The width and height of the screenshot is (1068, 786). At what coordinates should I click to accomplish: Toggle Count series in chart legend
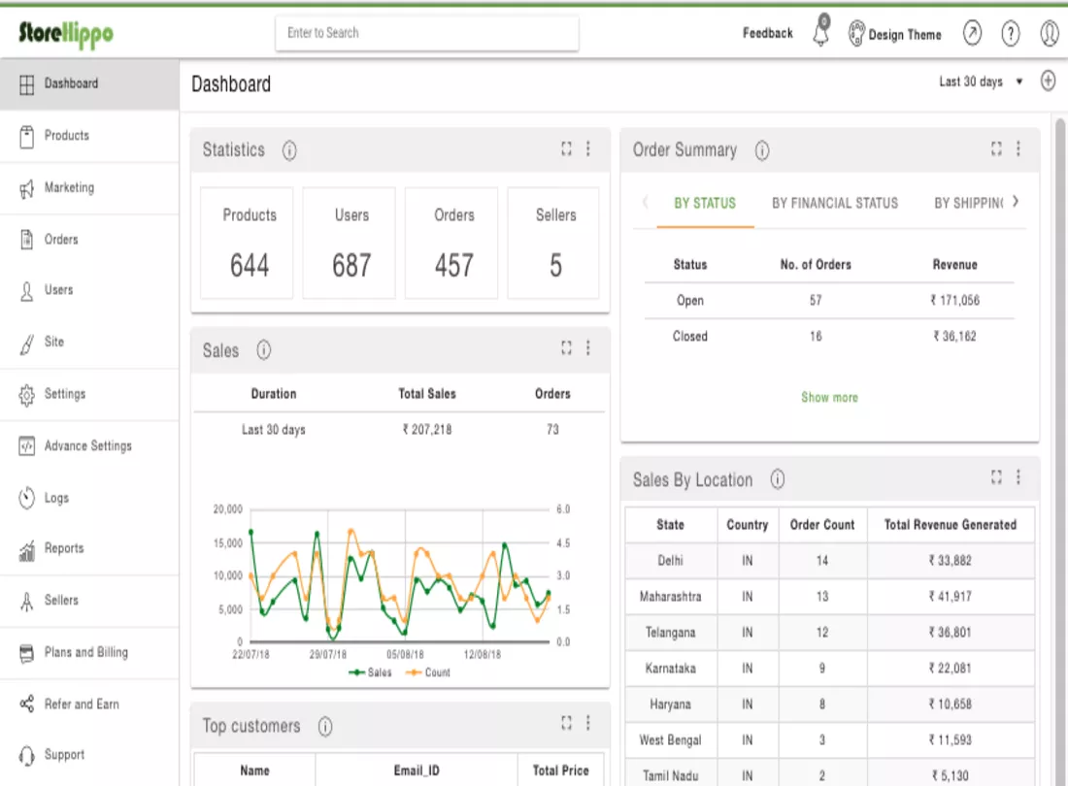point(428,672)
